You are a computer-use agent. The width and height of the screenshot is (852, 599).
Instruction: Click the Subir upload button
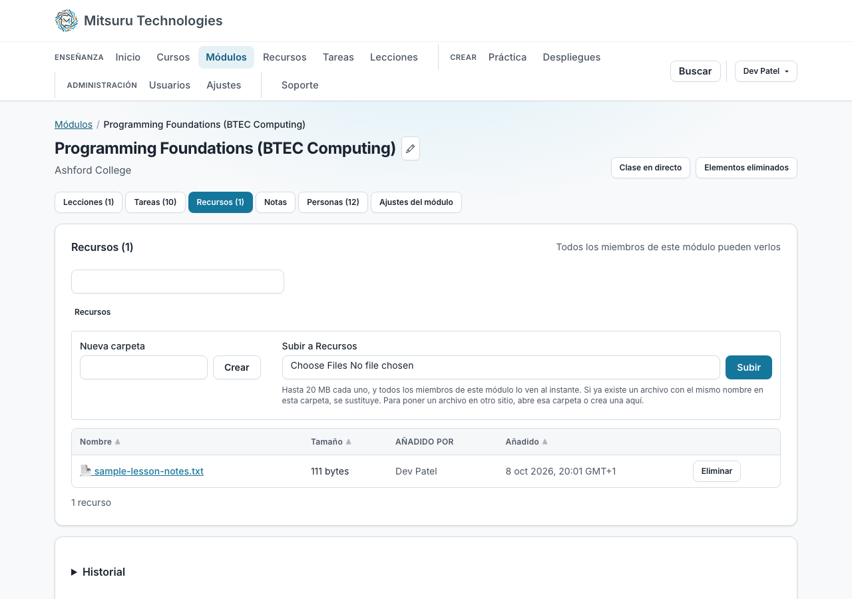[x=749, y=367]
